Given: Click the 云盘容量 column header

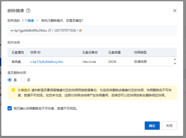Looking at the screenshot, I should 114,52.
